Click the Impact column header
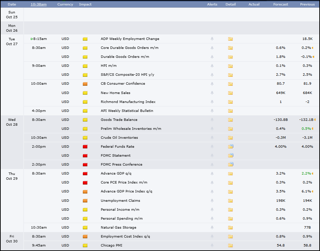The width and height of the screenshot is (320, 251). coord(85,4)
